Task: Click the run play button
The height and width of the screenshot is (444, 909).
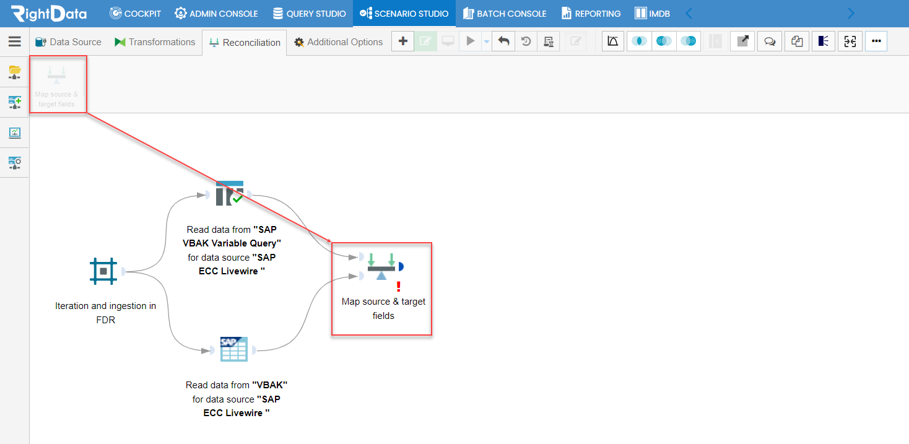Action: coord(471,41)
